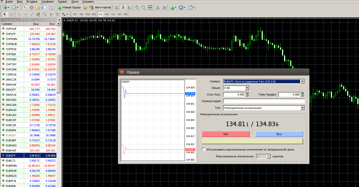Enable maximum deviation from quoted price checkbox
Viewport: 359px width, 187px height.
coord(203,149)
